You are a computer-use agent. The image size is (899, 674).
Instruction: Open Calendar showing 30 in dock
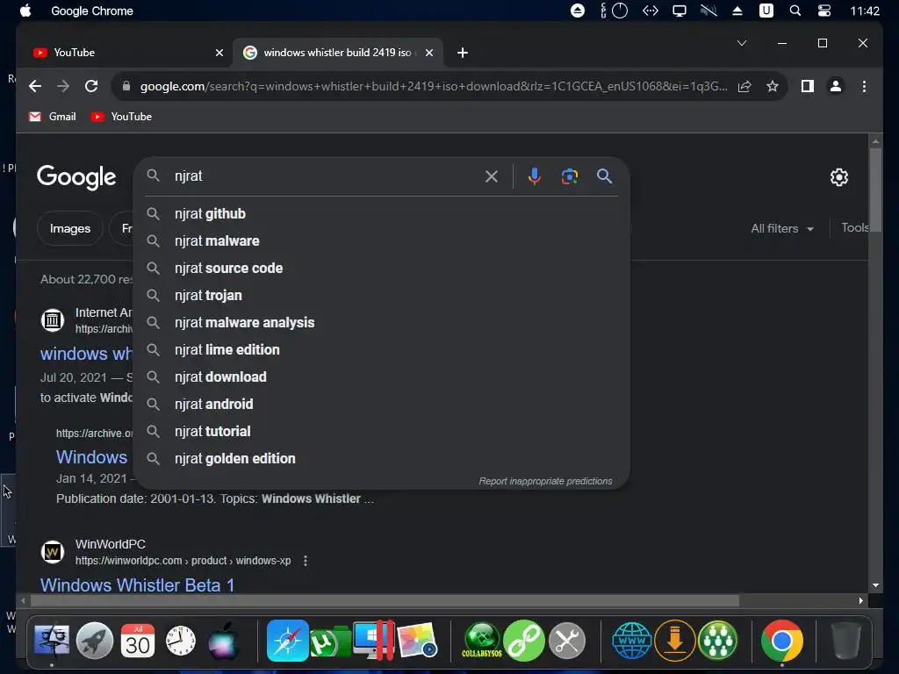click(138, 641)
